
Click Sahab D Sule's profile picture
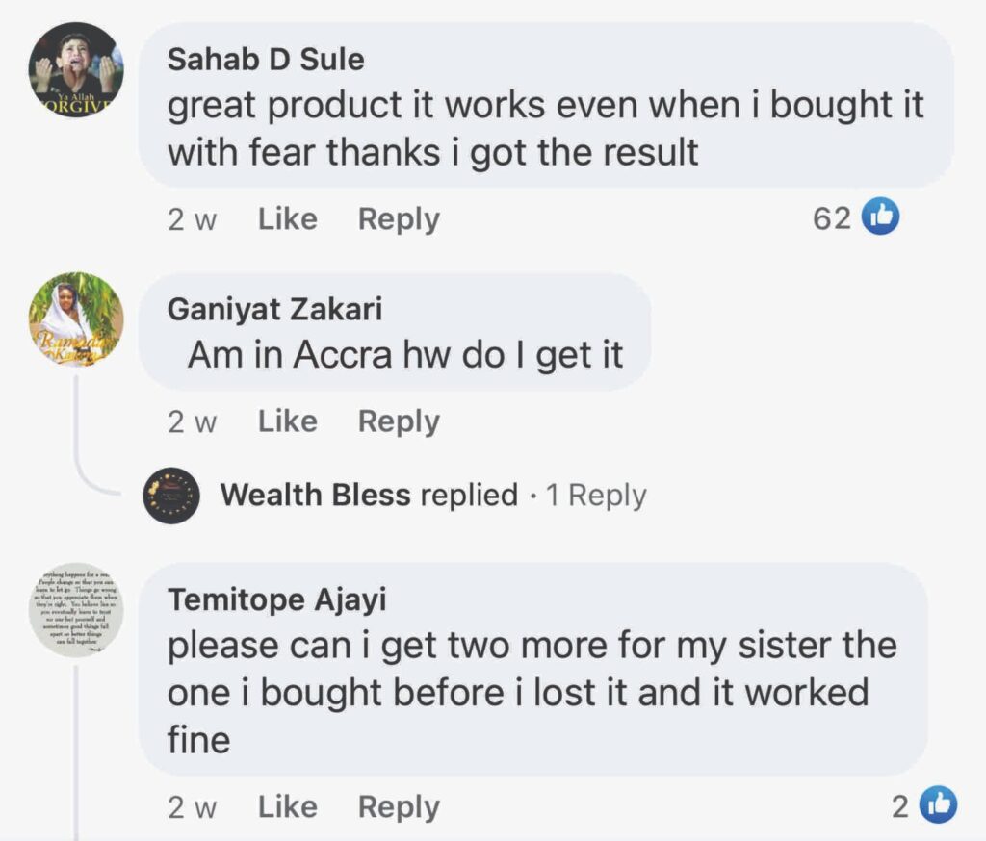point(76,70)
